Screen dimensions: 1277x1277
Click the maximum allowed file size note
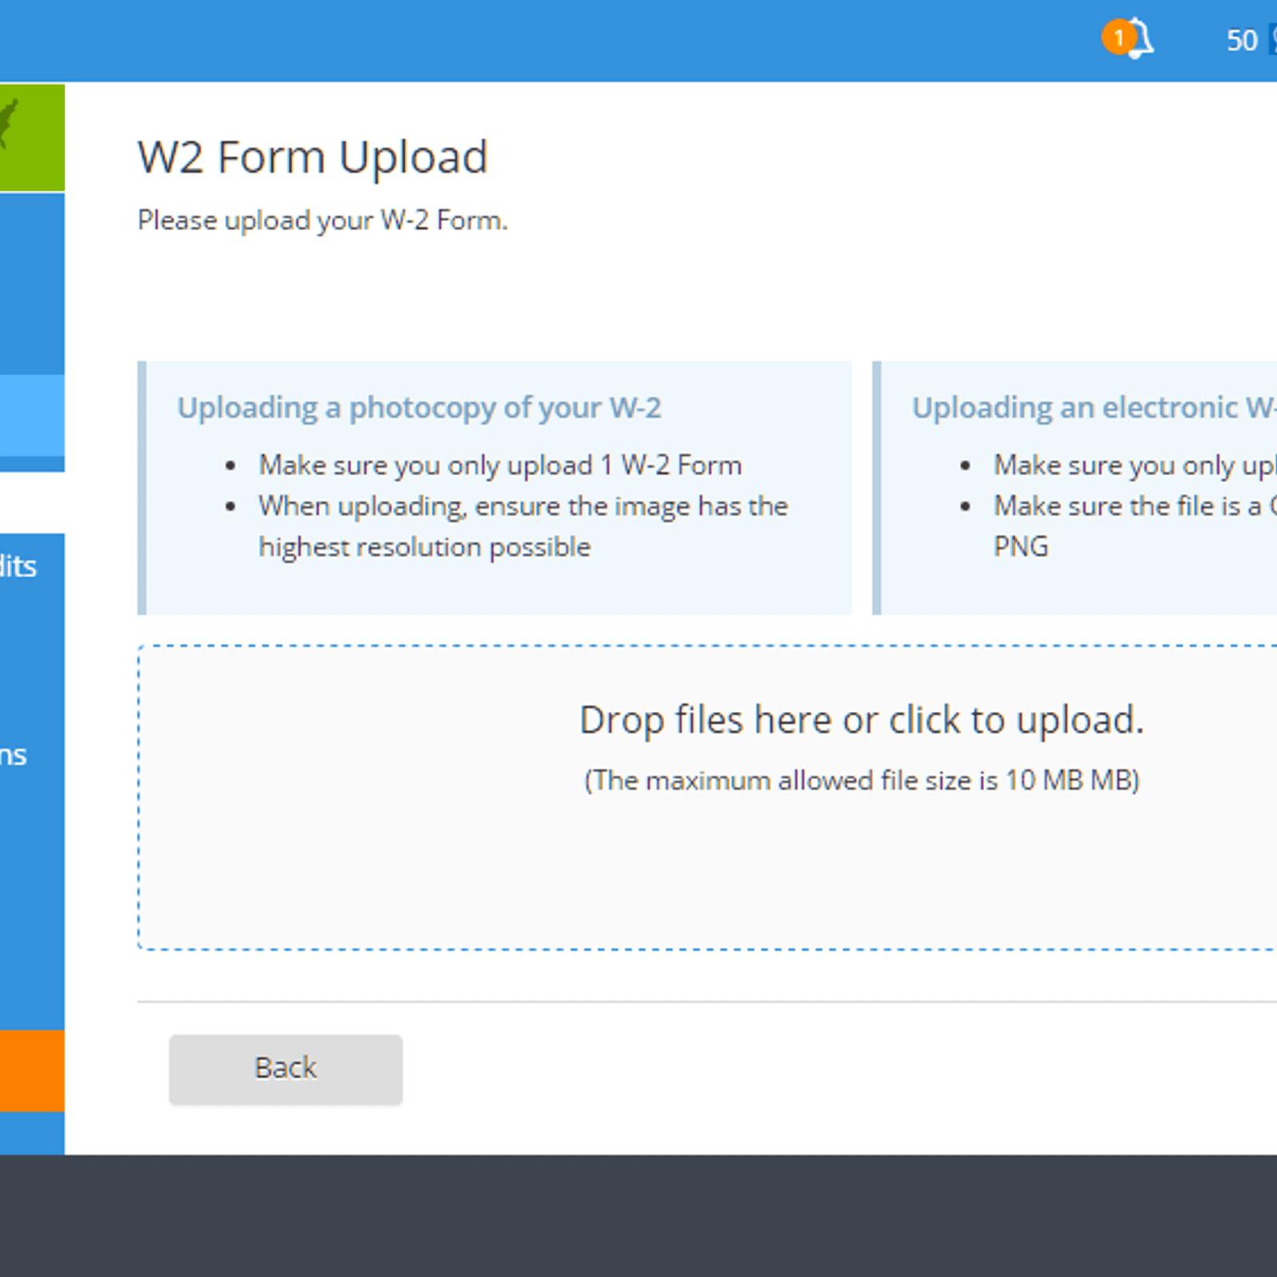[862, 781]
